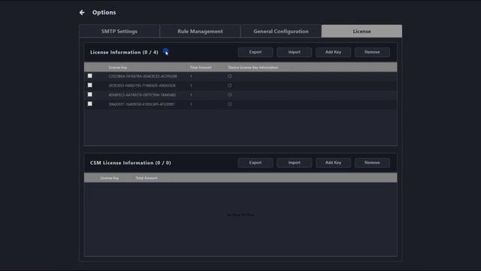Image resolution: width=481 pixels, height=271 pixels.
Task: Import keys in License Information section
Action: (x=294, y=52)
